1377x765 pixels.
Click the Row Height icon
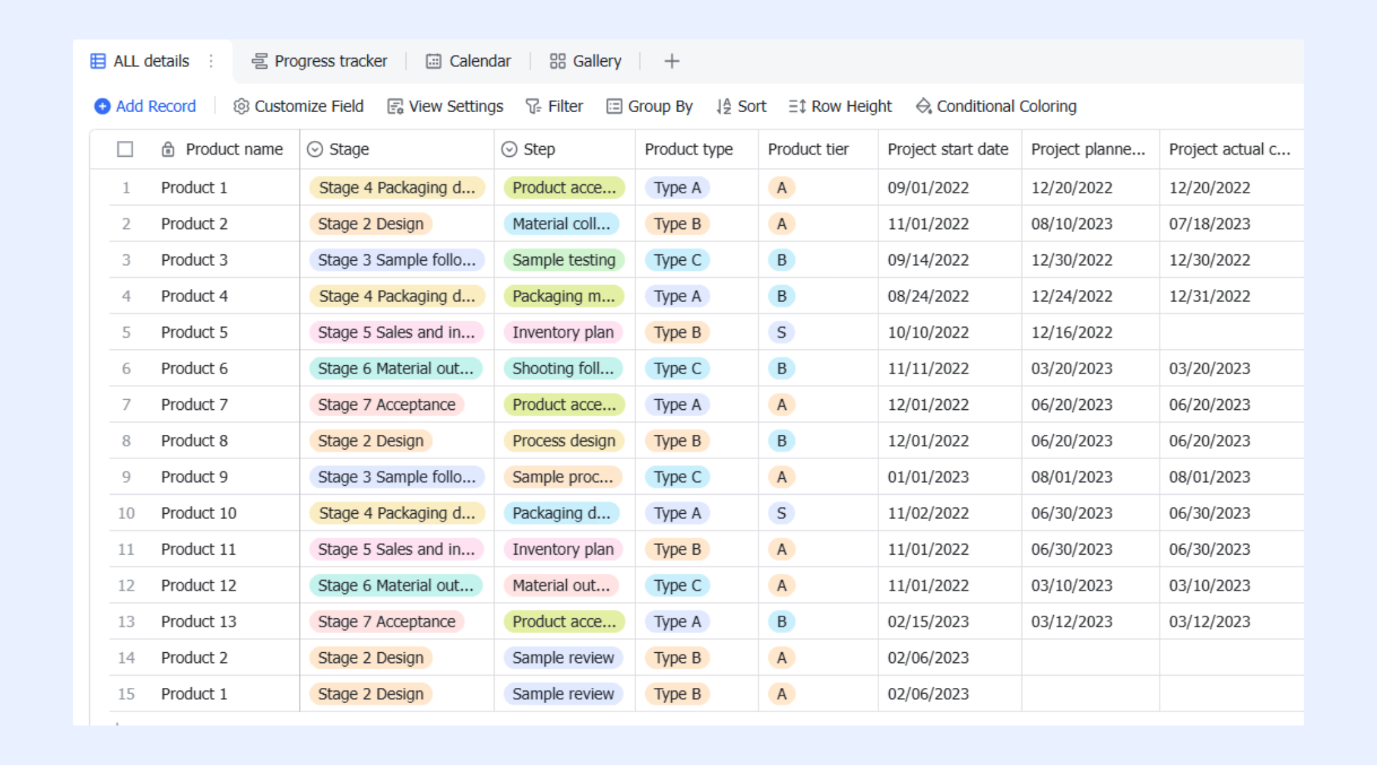798,106
